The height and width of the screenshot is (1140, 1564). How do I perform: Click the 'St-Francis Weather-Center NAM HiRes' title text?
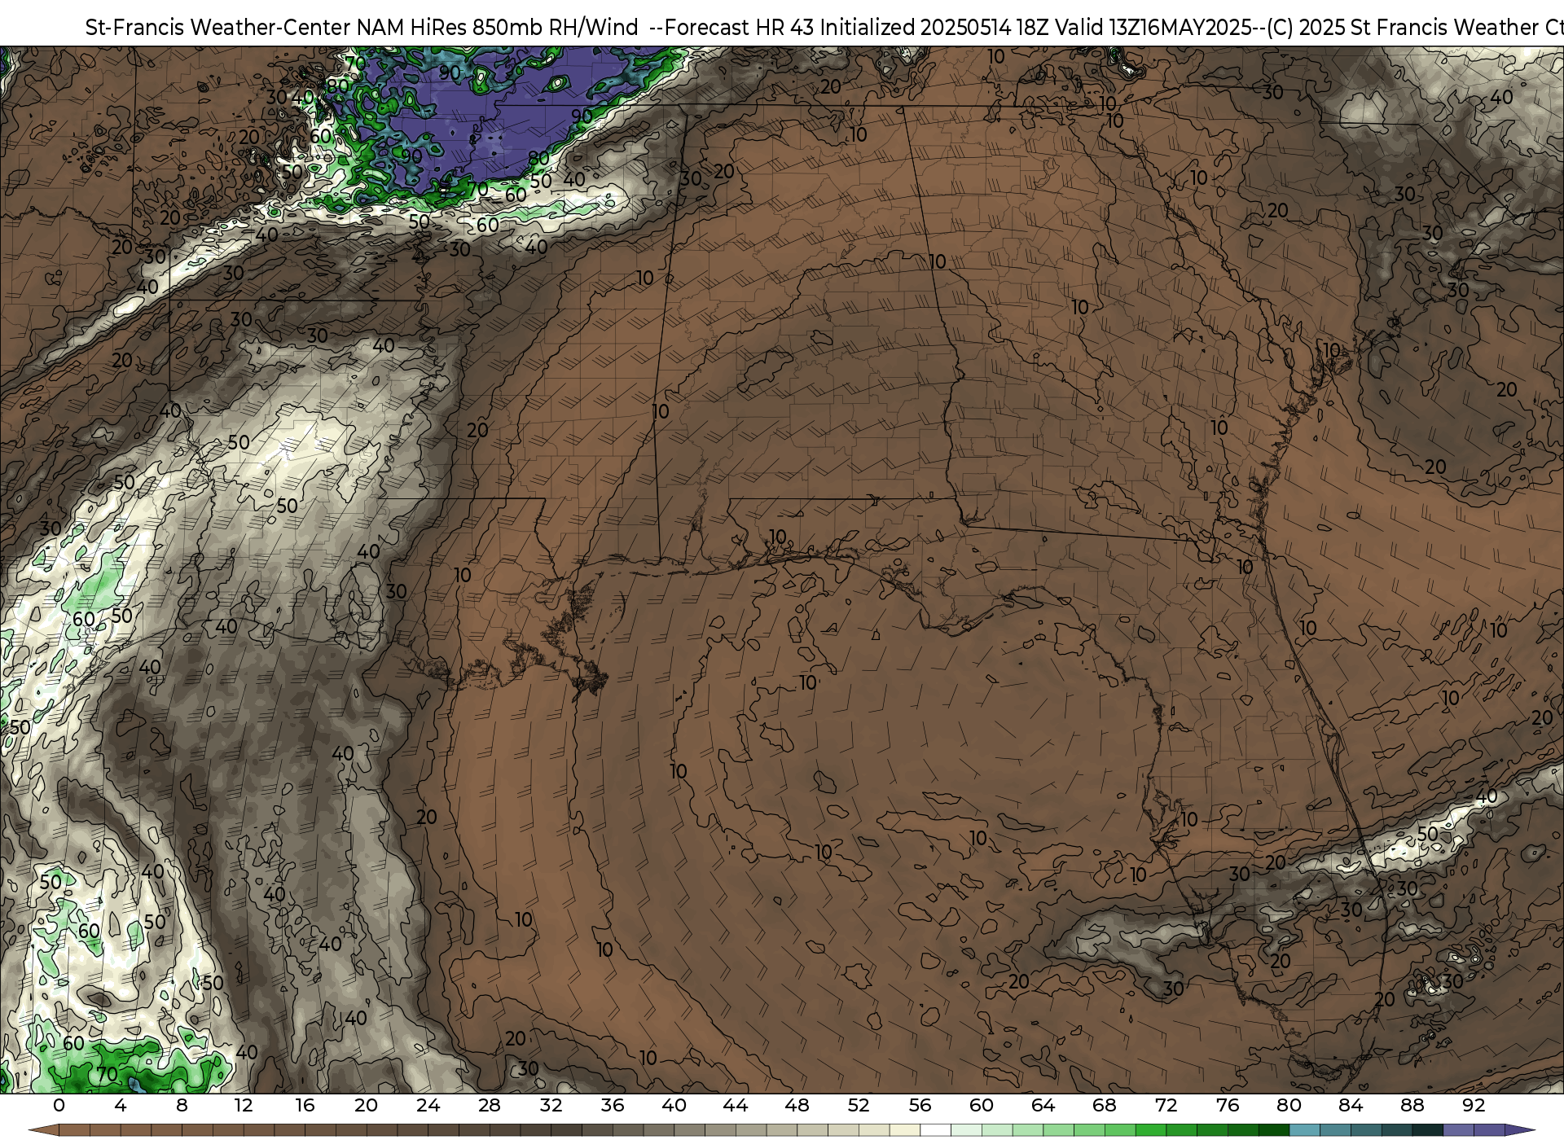(275, 28)
